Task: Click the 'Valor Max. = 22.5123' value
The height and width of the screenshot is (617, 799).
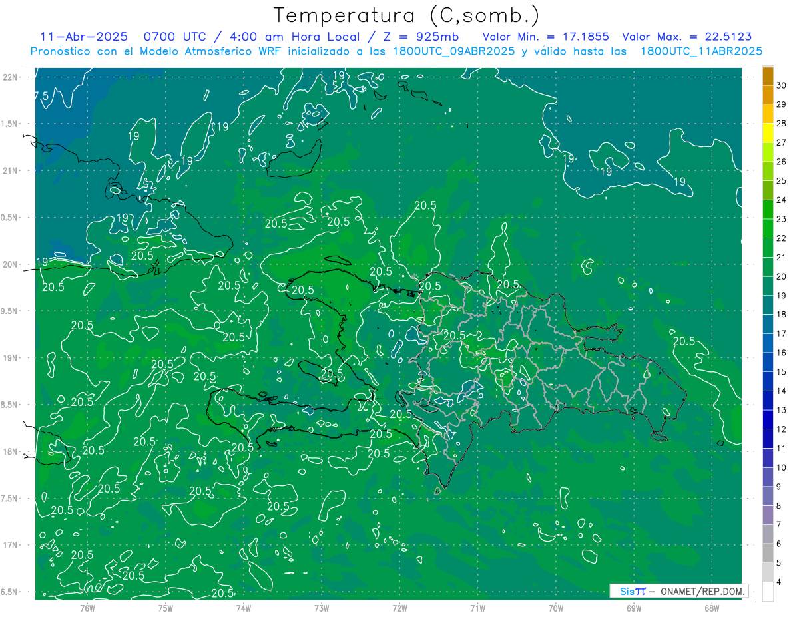Action: click(686, 37)
